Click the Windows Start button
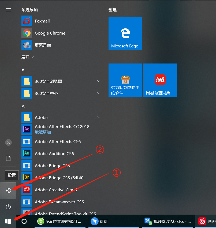The width and height of the screenshot is (216, 228). coord(8,221)
